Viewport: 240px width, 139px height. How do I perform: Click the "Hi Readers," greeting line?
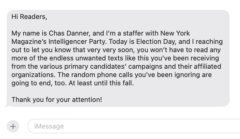pyautogui.click(x=29, y=17)
